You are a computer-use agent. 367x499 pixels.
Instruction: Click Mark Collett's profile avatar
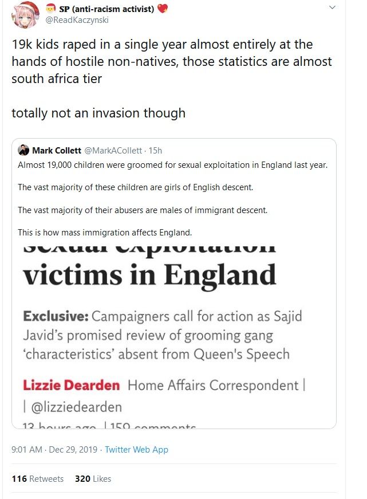pos(25,151)
